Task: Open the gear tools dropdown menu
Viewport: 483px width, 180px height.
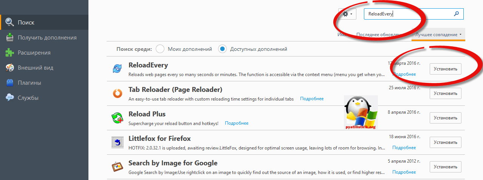Action: (347, 14)
